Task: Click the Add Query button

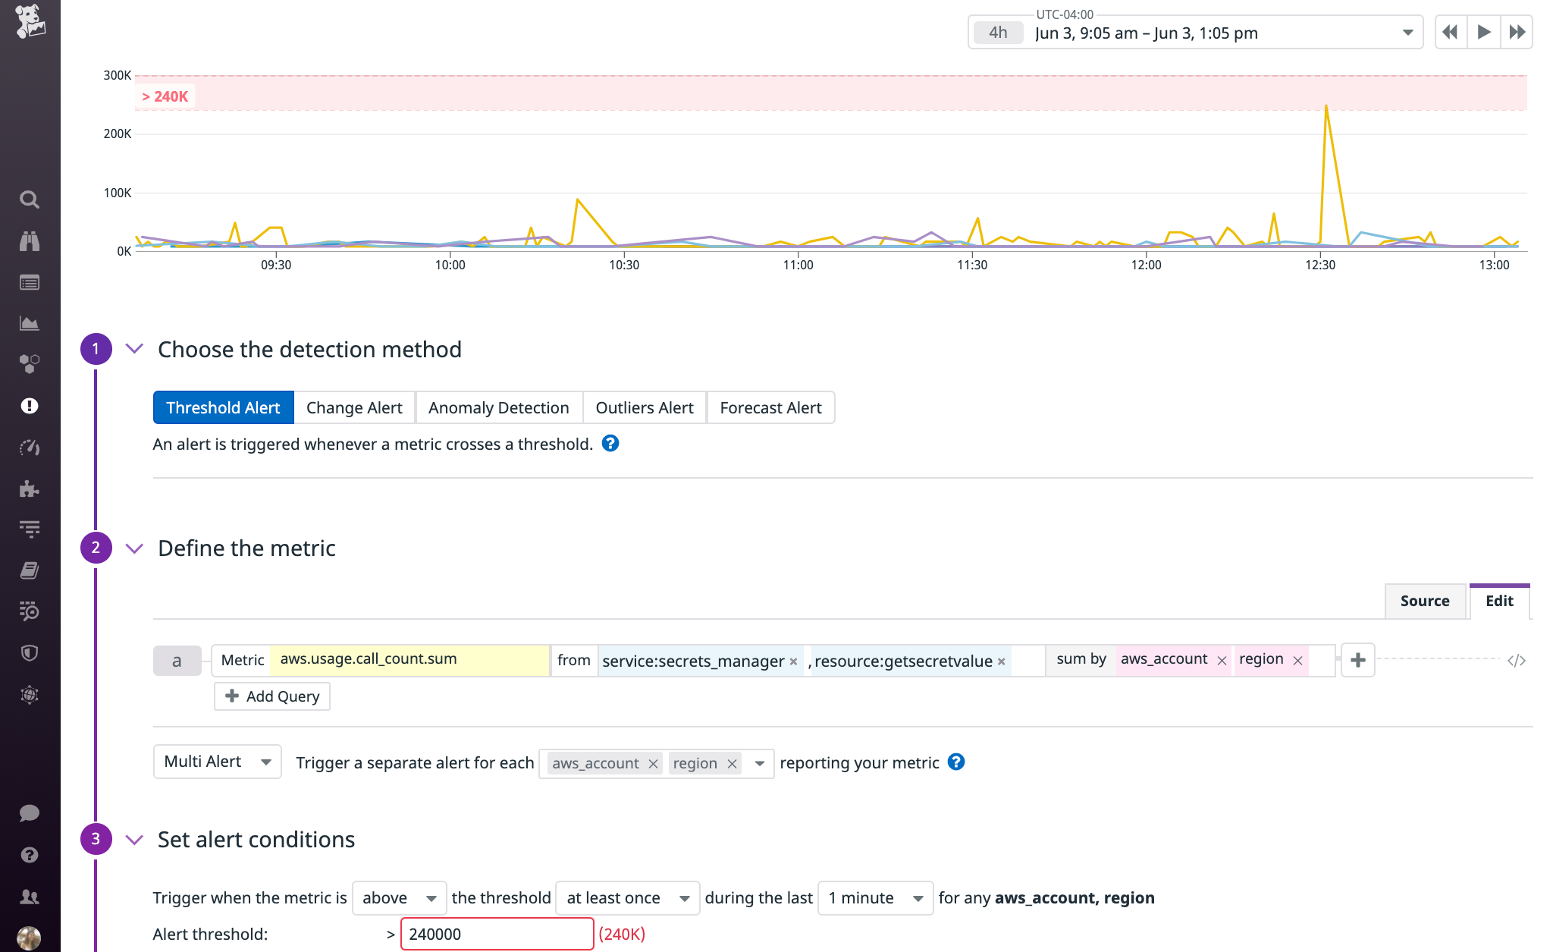Action: 271,696
